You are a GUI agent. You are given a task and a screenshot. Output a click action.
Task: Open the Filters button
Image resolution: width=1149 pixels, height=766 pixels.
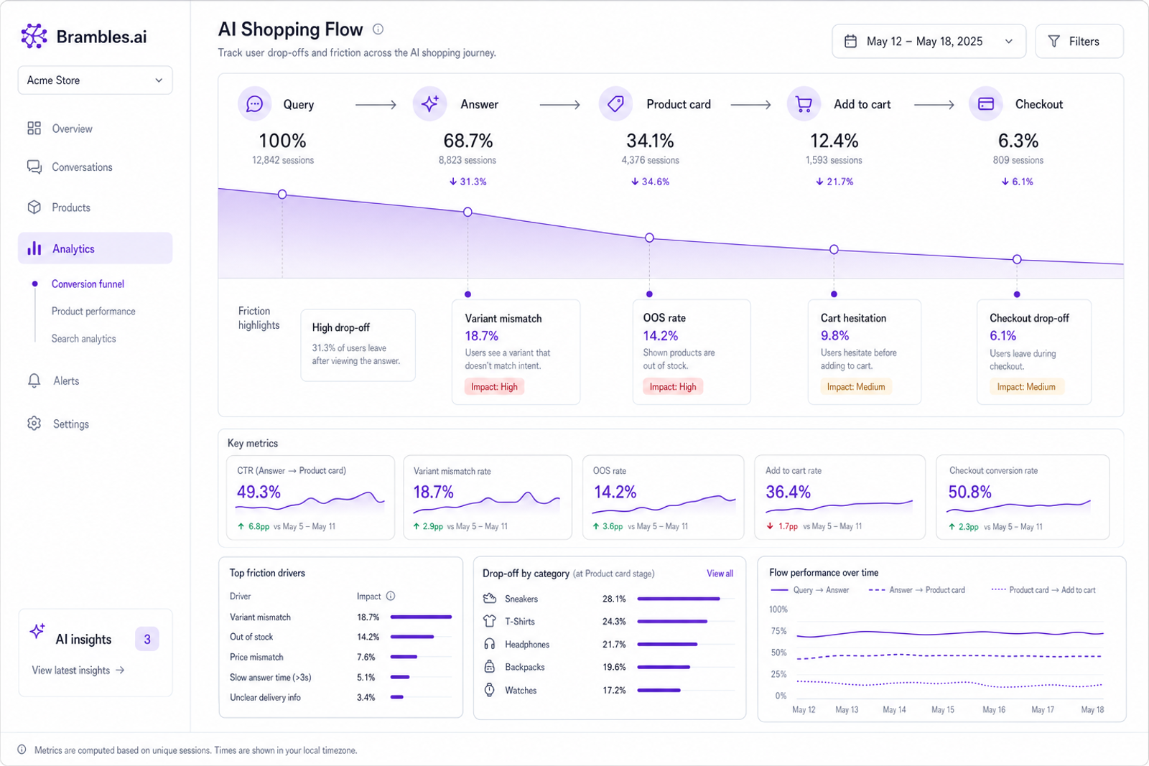tap(1079, 42)
